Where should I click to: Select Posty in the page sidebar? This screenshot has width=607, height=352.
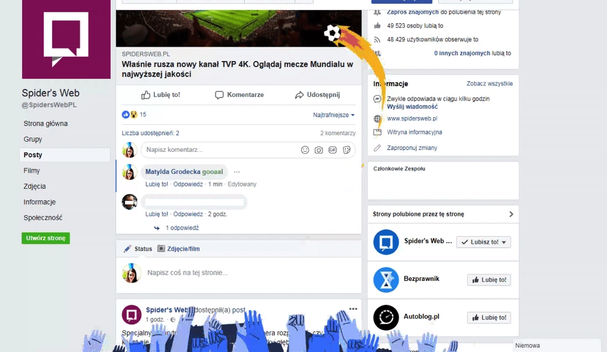65,155
